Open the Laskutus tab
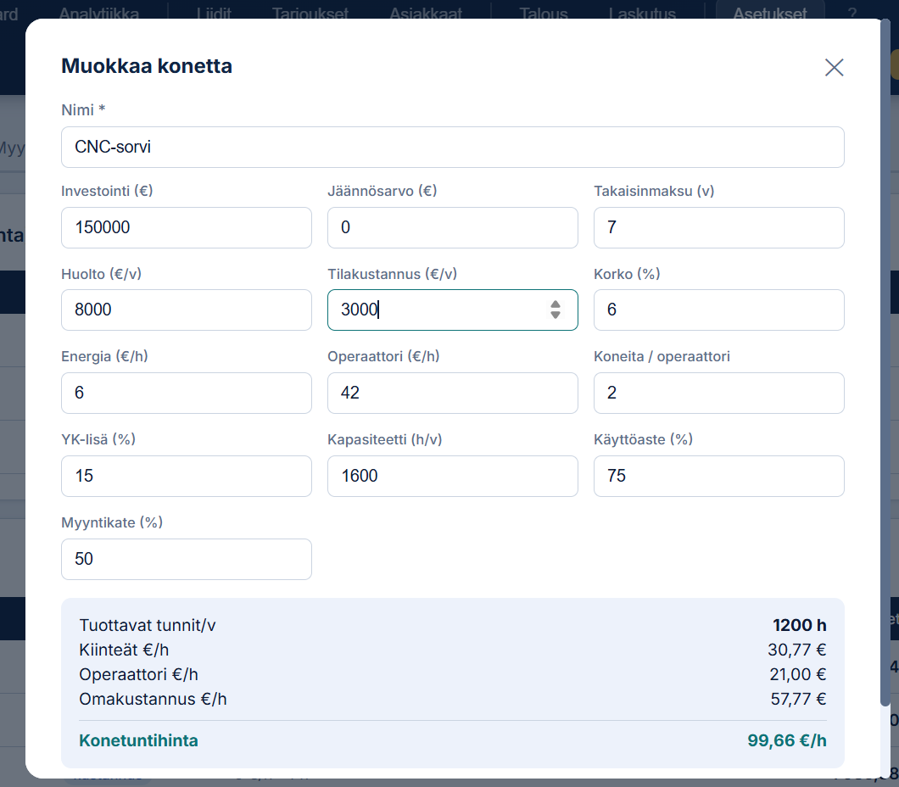Viewport: 899px width, 787px height. [642, 13]
